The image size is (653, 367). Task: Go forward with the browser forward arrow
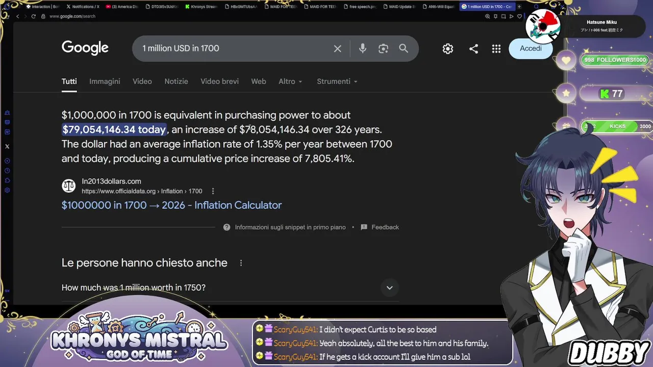[25, 16]
